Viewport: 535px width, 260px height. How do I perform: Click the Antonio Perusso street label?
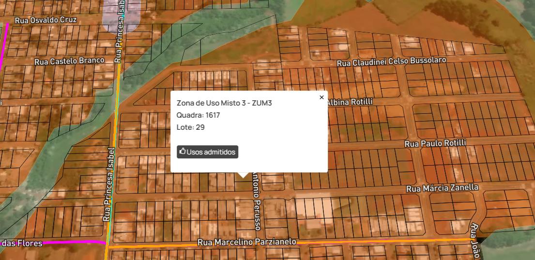(257, 201)
